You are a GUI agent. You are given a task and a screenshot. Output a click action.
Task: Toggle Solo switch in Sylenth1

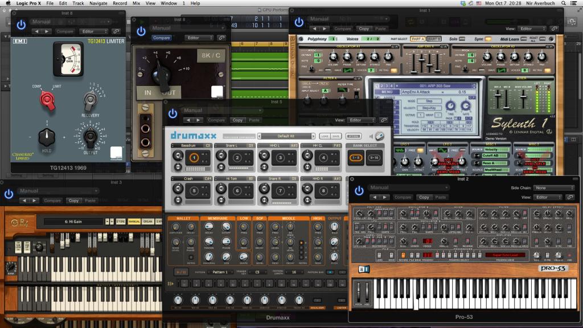pyautogui.click(x=462, y=39)
